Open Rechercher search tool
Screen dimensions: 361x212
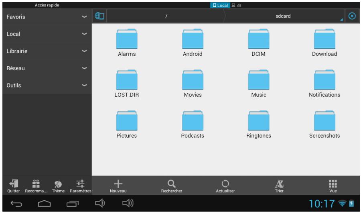pyautogui.click(x=172, y=184)
